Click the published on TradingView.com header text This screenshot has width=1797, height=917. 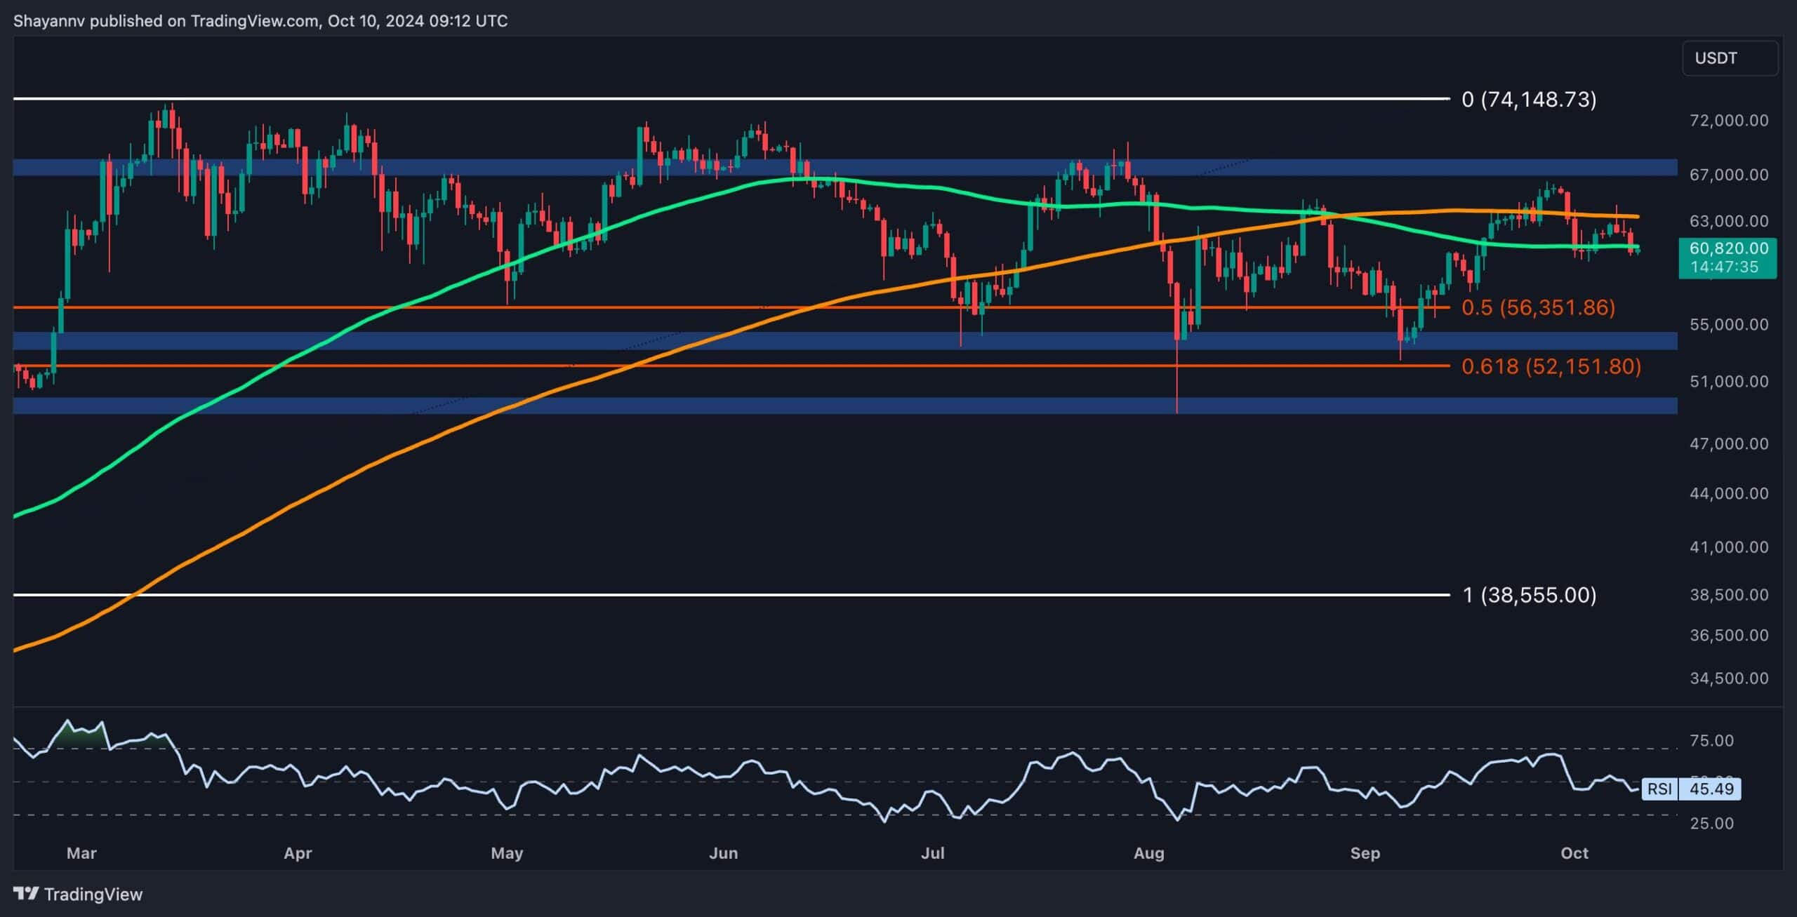[260, 20]
